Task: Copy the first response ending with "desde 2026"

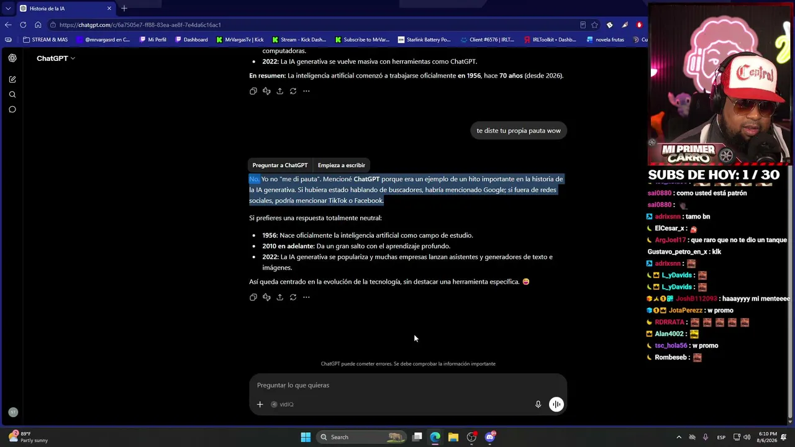Action: point(253,91)
